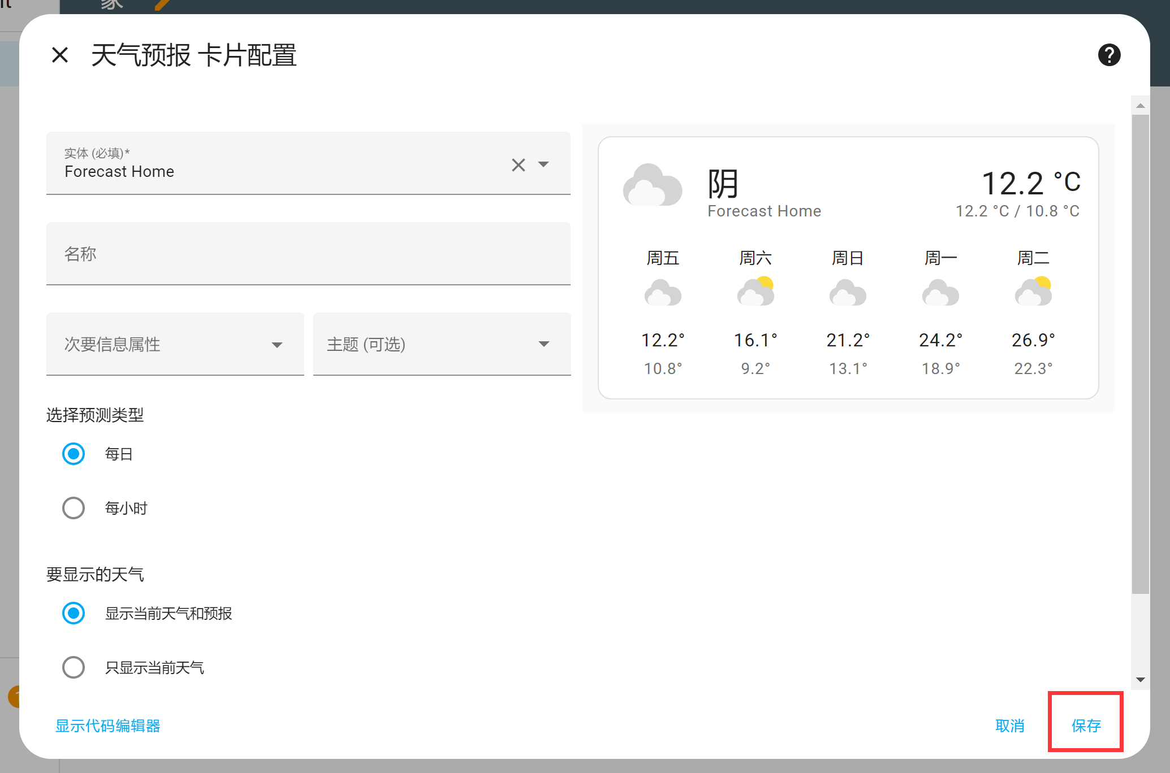Click the 要显示的天气 section heading

(x=95, y=575)
